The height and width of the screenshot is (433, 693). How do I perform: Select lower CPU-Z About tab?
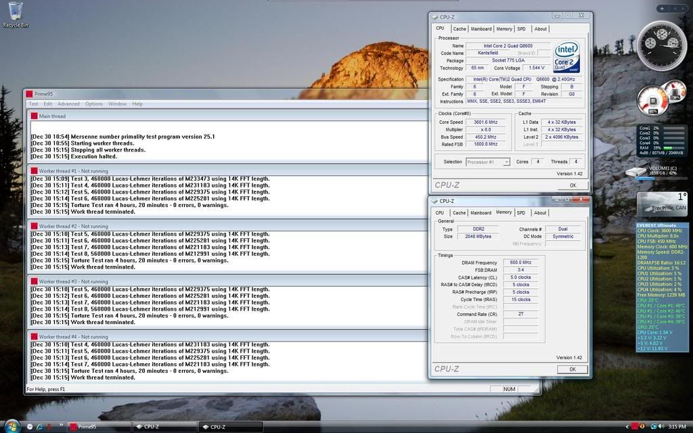pyautogui.click(x=540, y=212)
